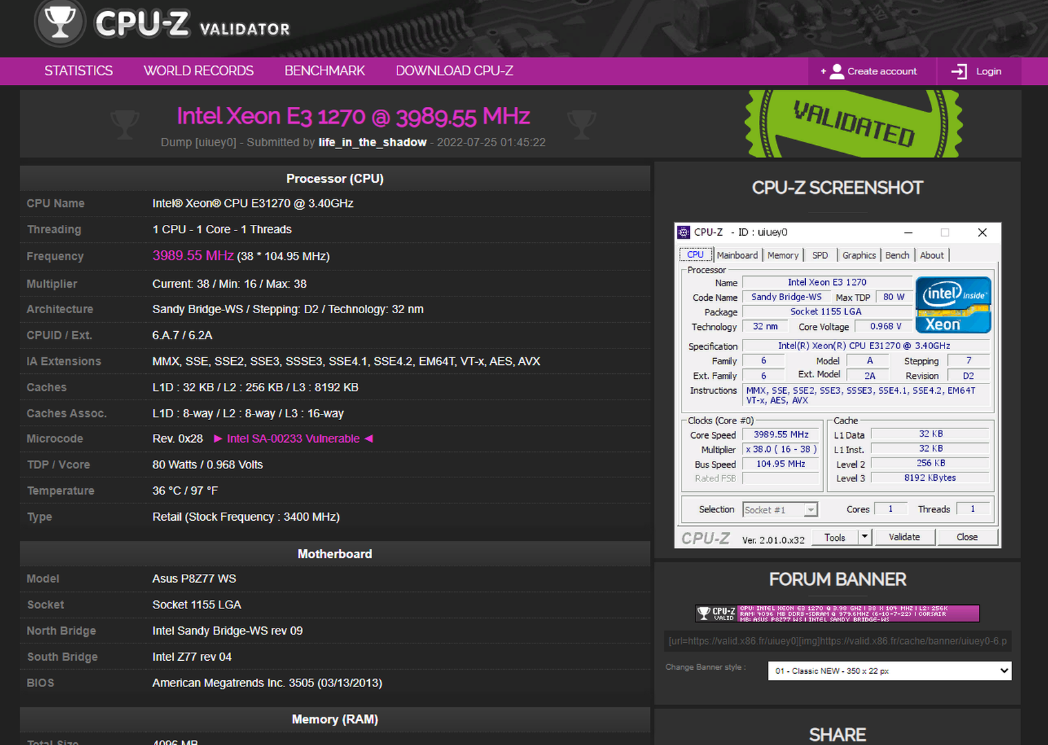Click the BIOS American Megatrends value
Viewport: 1048px width, 745px height.
(267, 683)
